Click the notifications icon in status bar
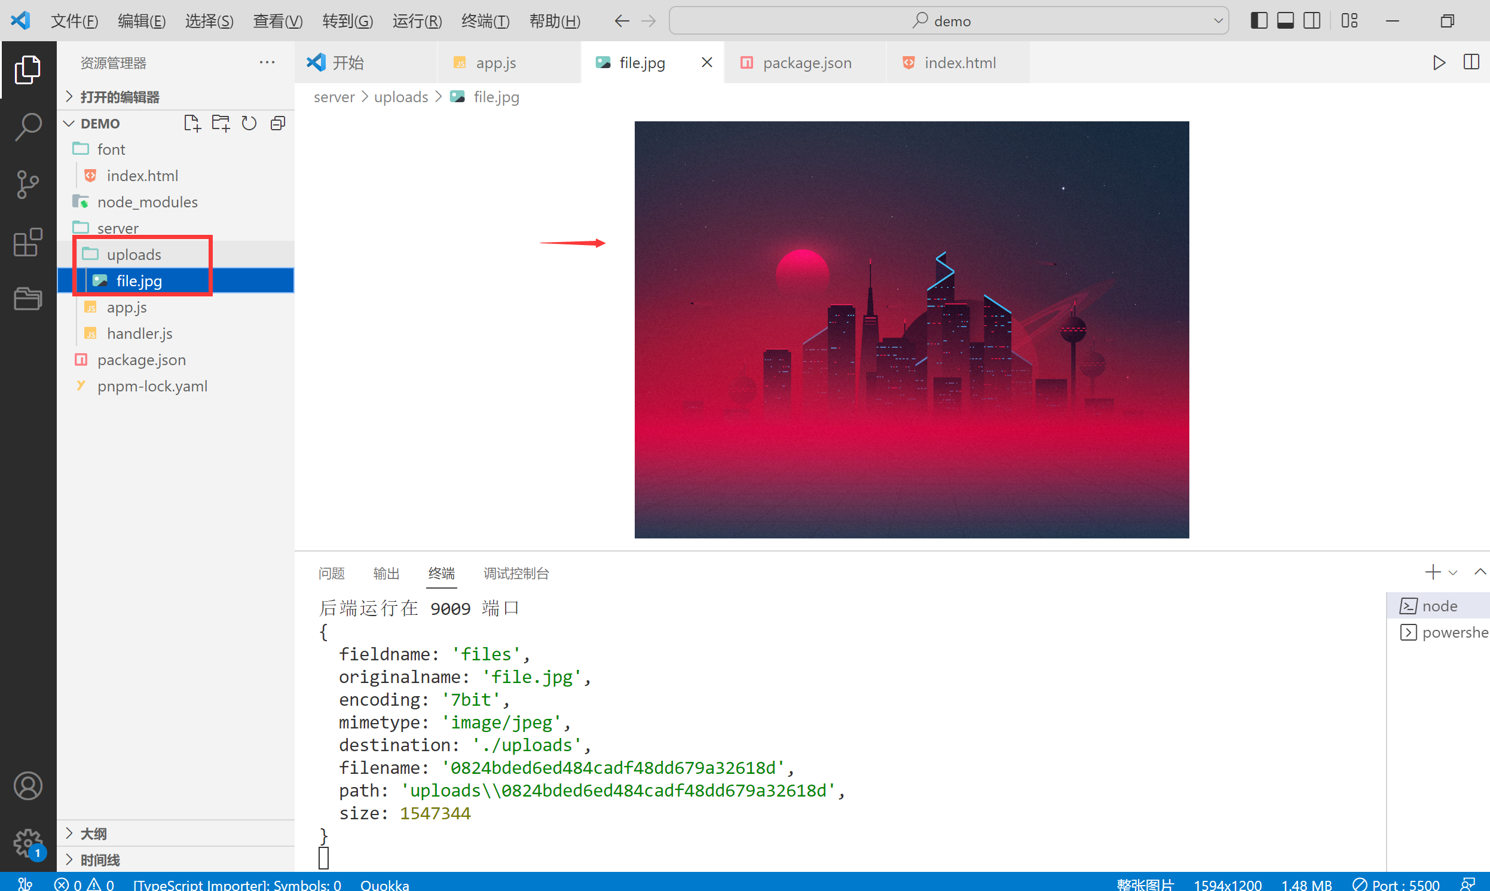 pyautogui.click(x=1468, y=884)
